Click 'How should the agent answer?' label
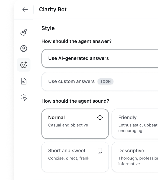 [x=76, y=41]
